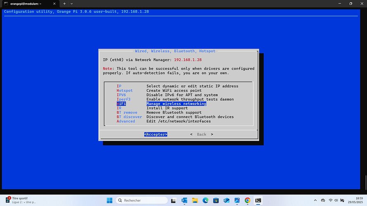Click the Rechercher search box

(x=142, y=200)
